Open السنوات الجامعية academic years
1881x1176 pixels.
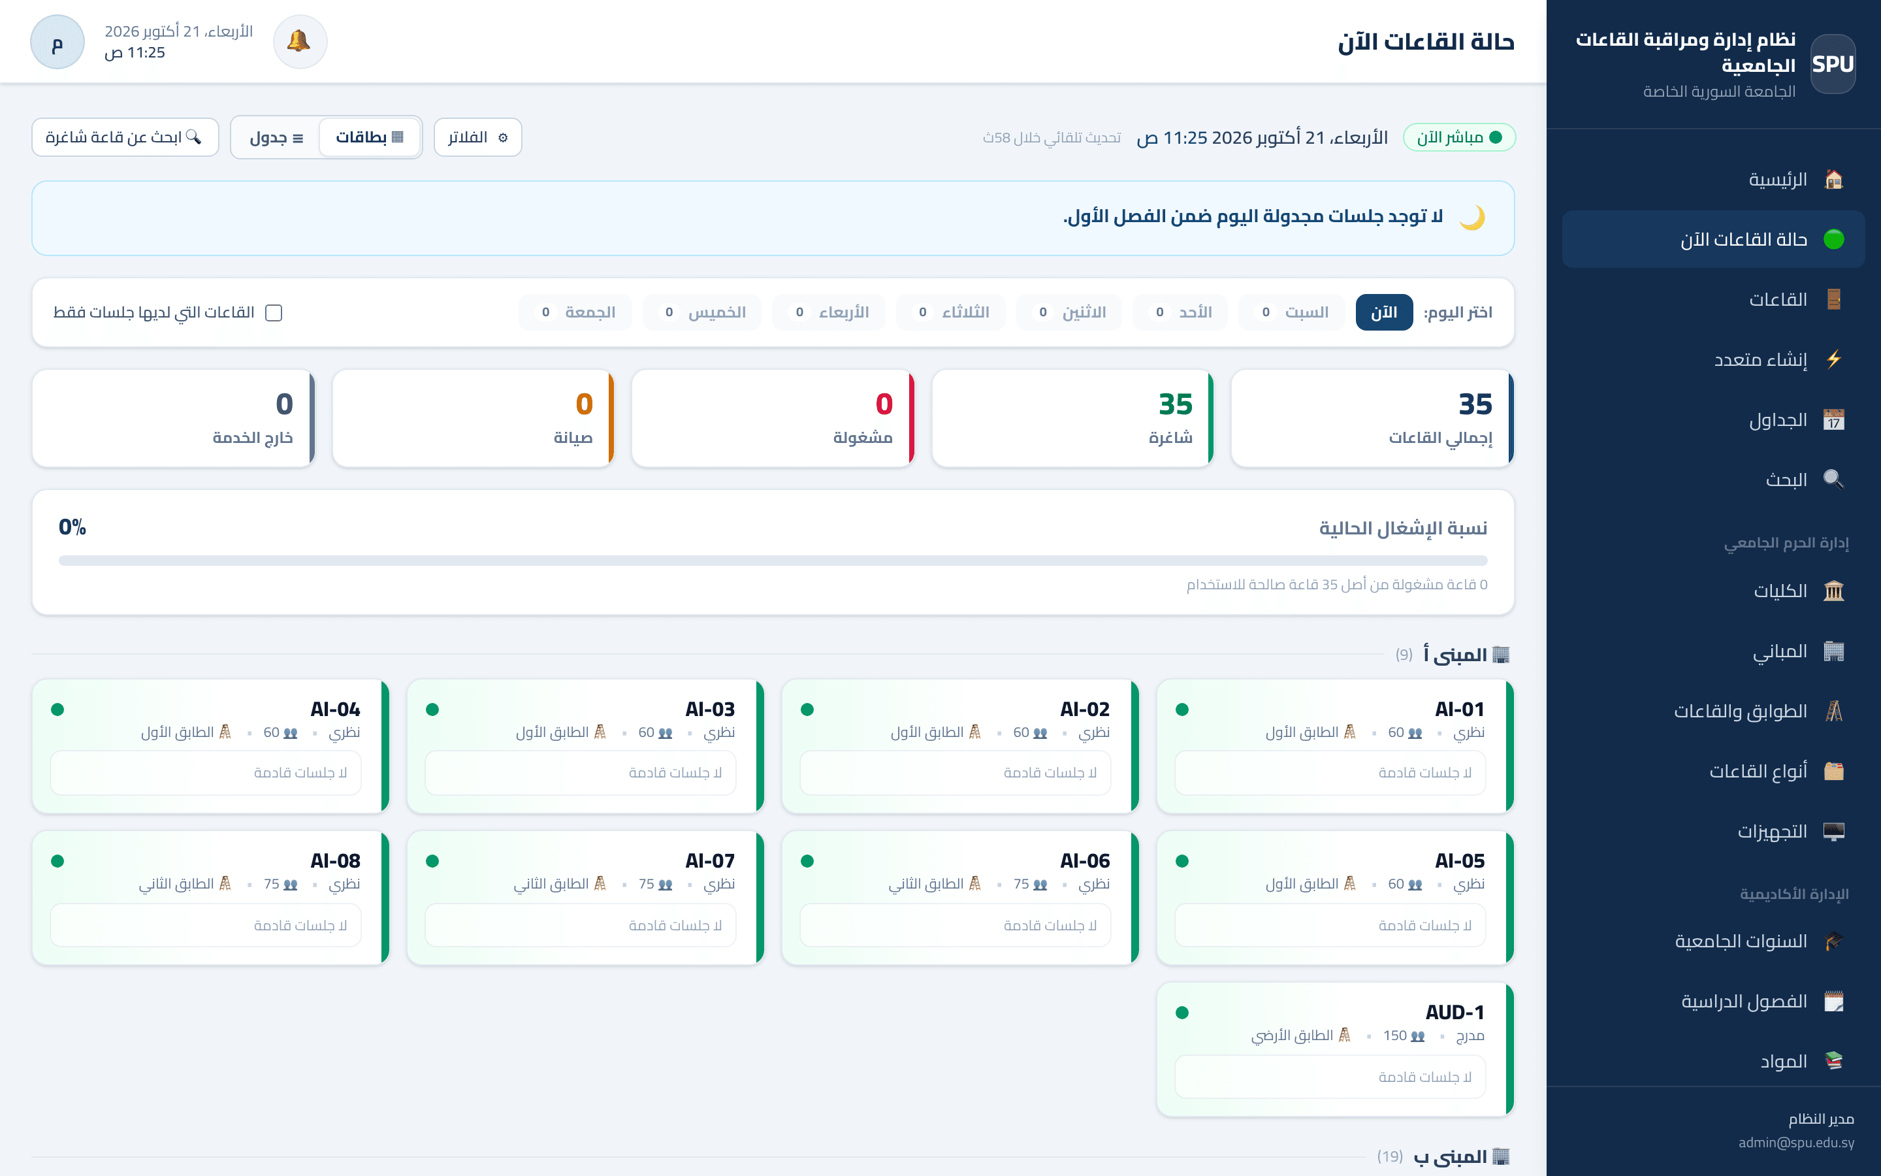point(1713,941)
